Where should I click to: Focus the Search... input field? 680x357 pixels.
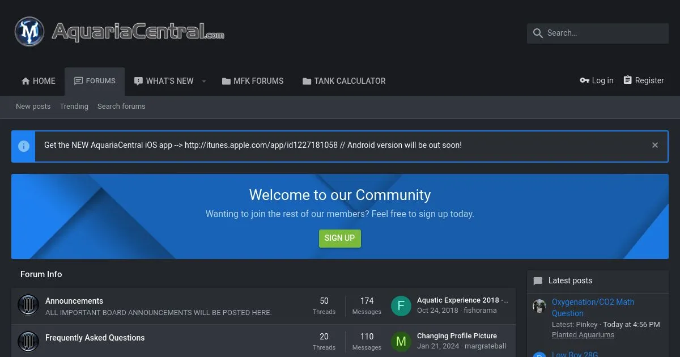tap(598, 33)
